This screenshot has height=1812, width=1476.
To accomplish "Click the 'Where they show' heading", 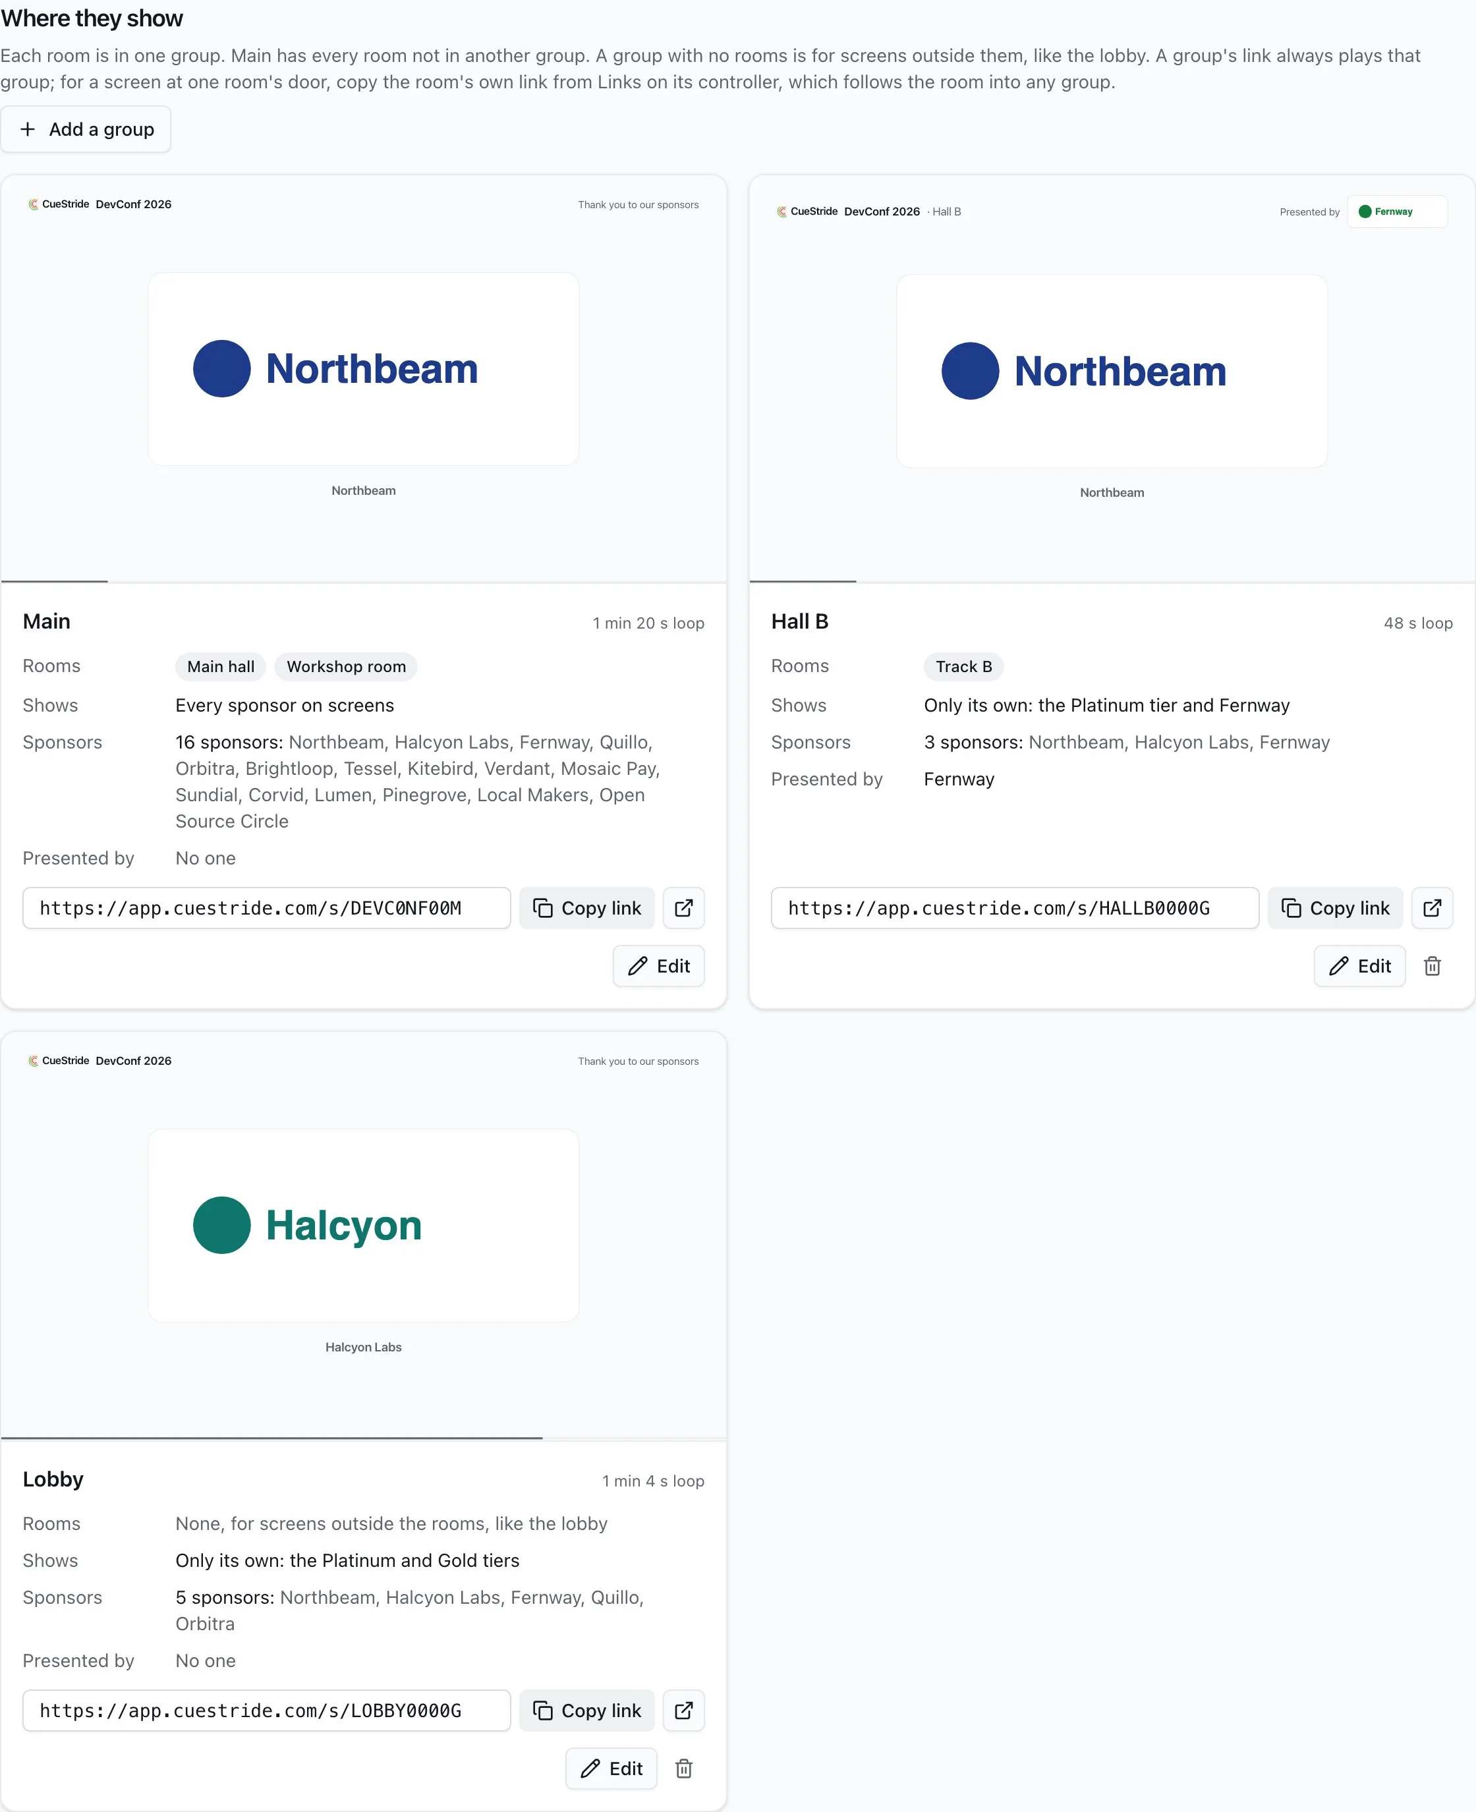I will [92, 18].
